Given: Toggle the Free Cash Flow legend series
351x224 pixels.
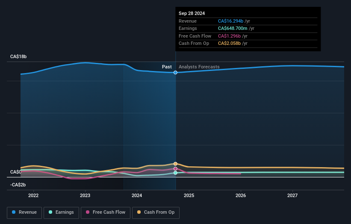Looking at the screenshot, I should point(106,212).
